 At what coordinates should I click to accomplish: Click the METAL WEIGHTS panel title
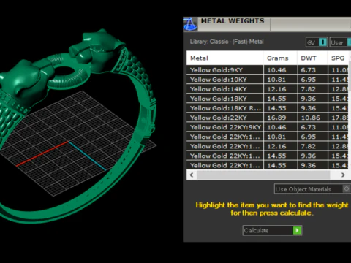click(x=233, y=21)
